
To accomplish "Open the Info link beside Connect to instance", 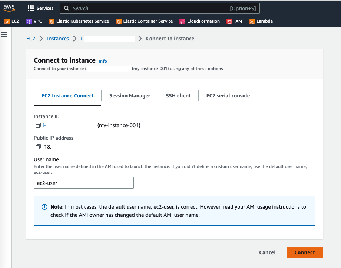I will coord(103,61).
